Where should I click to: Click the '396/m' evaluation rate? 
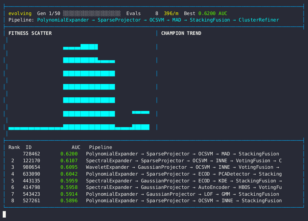171,13
